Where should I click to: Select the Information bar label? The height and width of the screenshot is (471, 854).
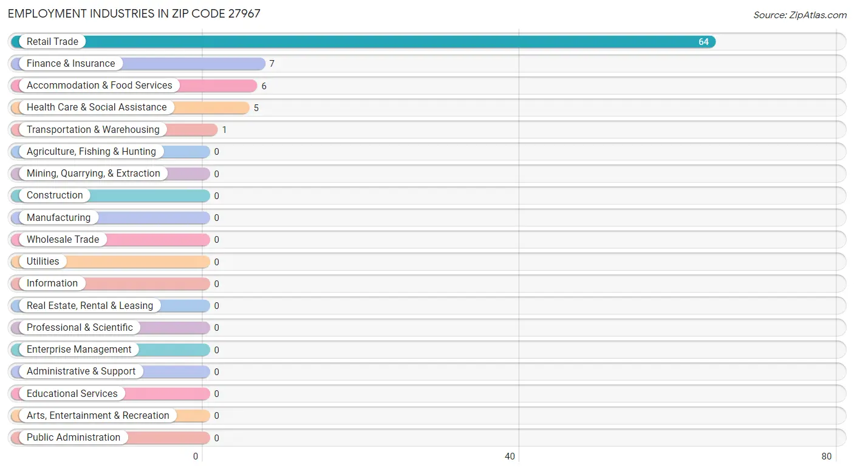click(x=52, y=283)
